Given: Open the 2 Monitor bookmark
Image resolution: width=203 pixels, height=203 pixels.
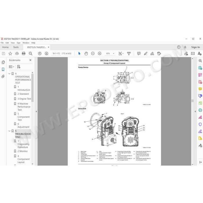Looking at the screenshot, I should [x=23, y=151].
